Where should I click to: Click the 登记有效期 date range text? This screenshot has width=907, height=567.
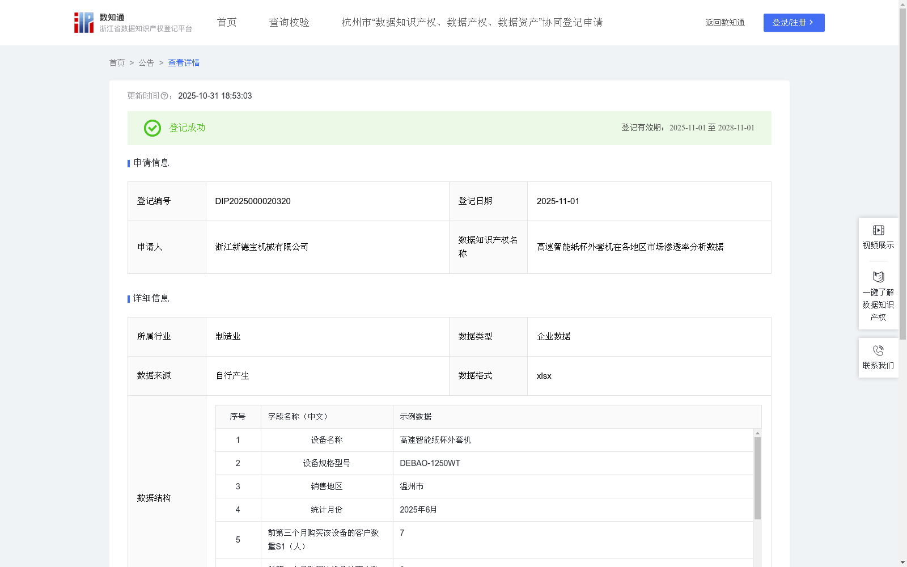click(688, 128)
